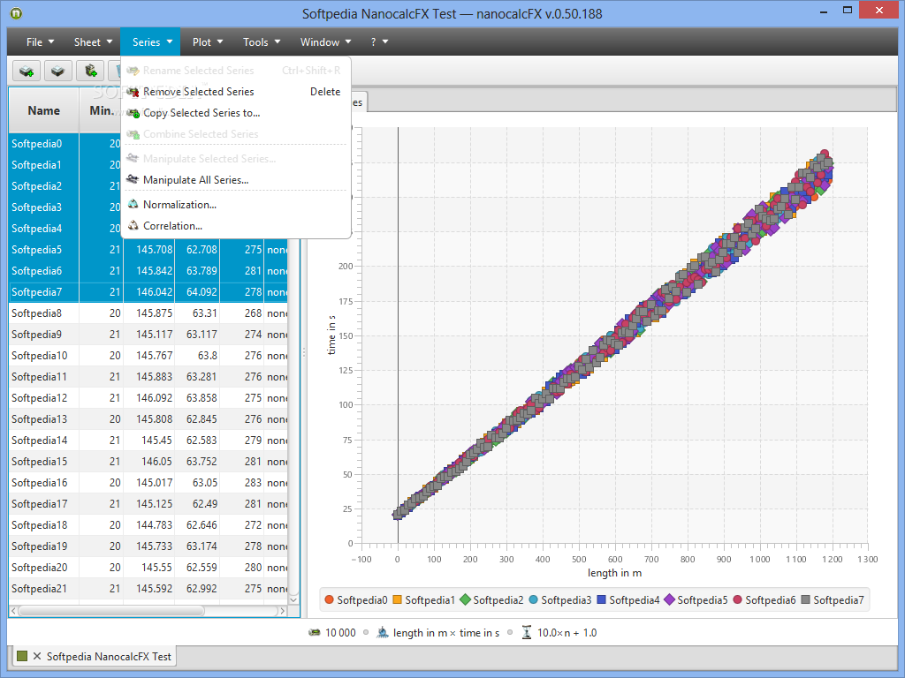Click the Softpedia2 green diamond legend marker

pos(465,600)
